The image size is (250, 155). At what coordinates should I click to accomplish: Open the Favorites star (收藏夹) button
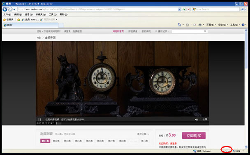click(8, 19)
